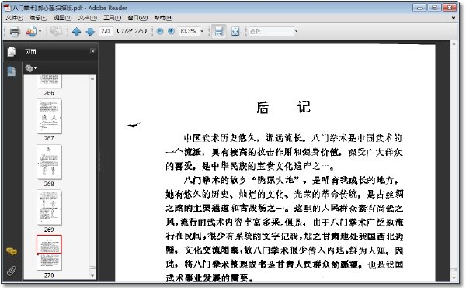Click the greyed-out globe toolbar icon

point(56,31)
